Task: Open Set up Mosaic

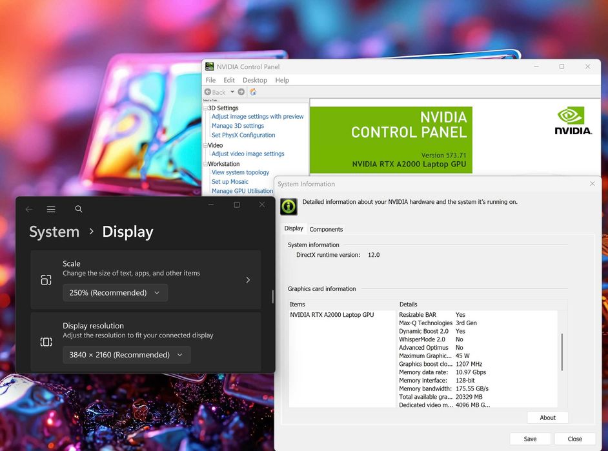Action: point(230,182)
